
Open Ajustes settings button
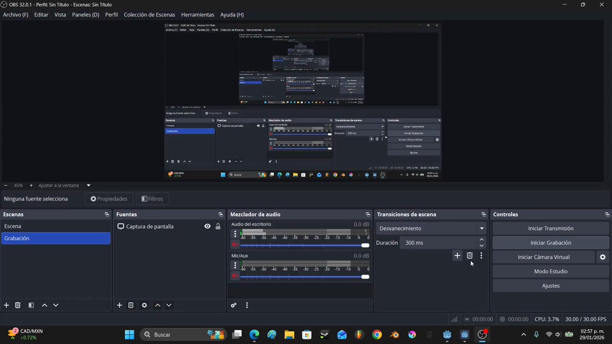(551, 286)
